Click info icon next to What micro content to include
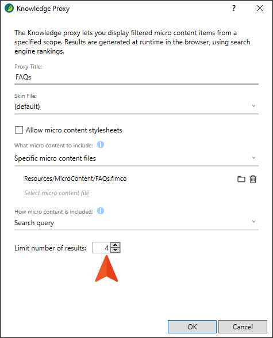 coord(101,145)
